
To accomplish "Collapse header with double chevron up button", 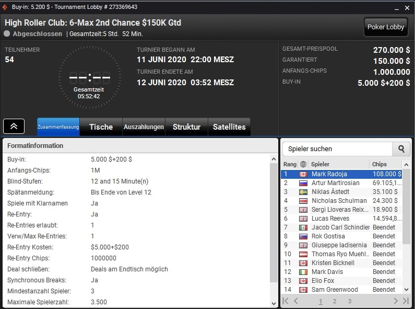I will click(14, 127).
